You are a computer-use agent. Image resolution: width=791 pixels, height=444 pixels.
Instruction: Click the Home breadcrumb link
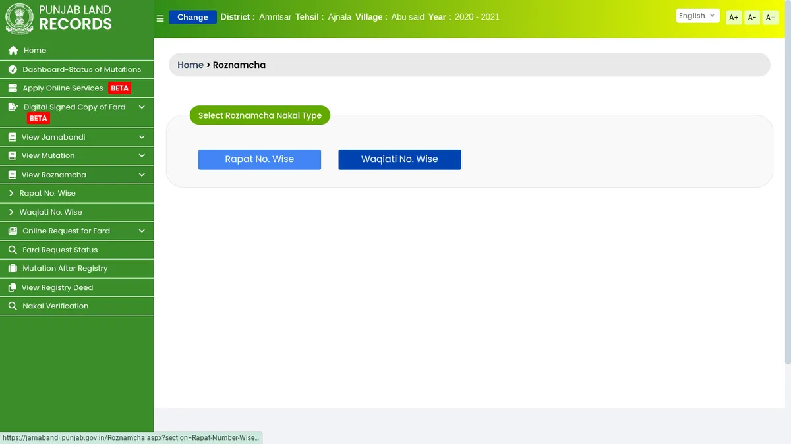(190, 65)
